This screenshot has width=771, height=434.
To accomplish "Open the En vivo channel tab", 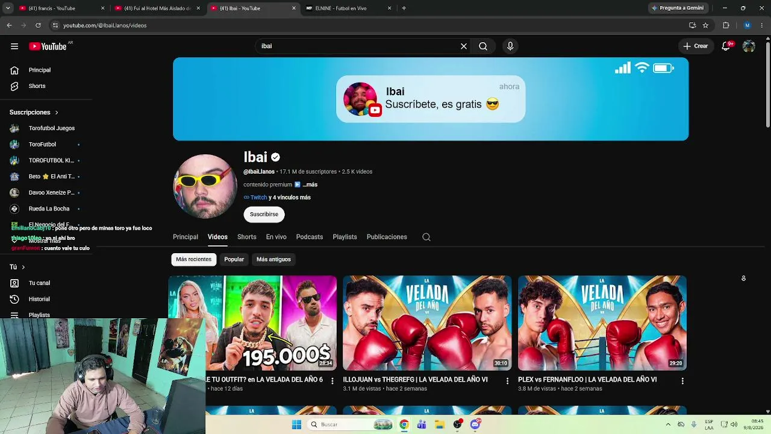I will [x=276, y=237].
